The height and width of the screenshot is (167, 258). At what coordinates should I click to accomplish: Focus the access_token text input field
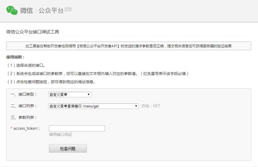pyautogui.click(x=77, y=128)
